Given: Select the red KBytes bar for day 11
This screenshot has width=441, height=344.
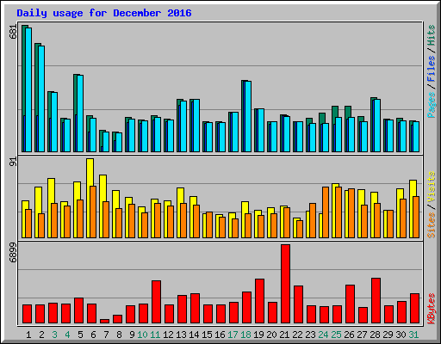Looking at the screenshot, I should 156,302.
